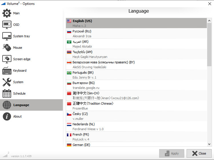
Task: Click the Keyboard icon in sidebar
Action: tap(7, 71)
